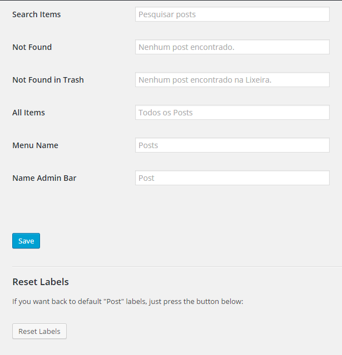The width and height of the screenshot is (342, 355).
Task: Click the Name Admin Bar input
Action: coord(232,177)
